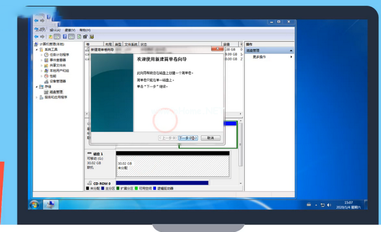This screenshot has width=381, height=232.
Task: Open the 帮助(H) menu
Action: [85, 30]
